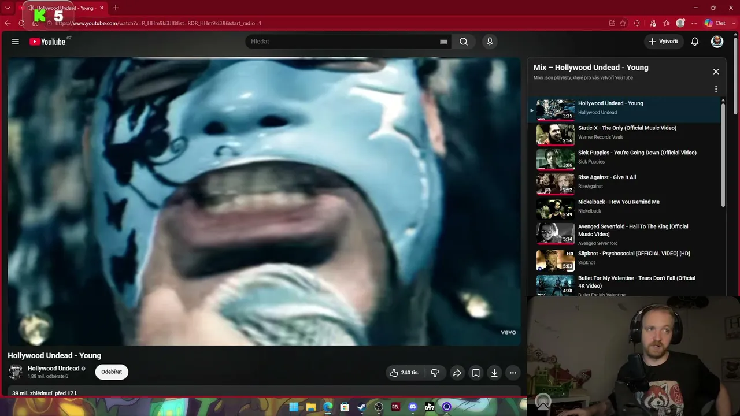Open the browser favorites list
Viewport: 740px width, 416px height.
pyautogui.click(x=667, y=23)
